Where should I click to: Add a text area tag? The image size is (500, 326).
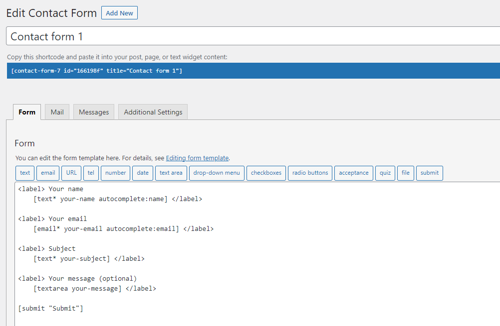tap(171, 173)
